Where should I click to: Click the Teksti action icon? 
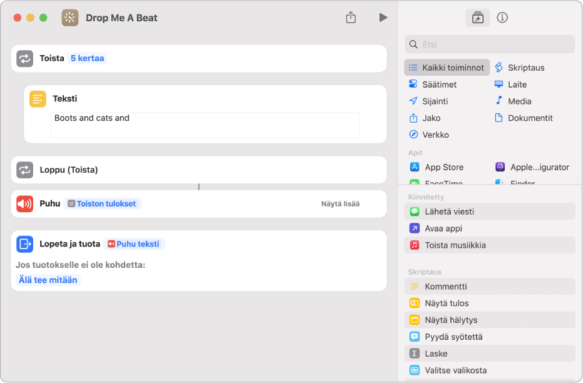coord(38,99)
